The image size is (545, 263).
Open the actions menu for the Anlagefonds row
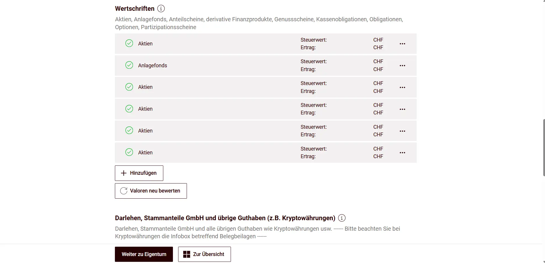[x=402, y=65]
